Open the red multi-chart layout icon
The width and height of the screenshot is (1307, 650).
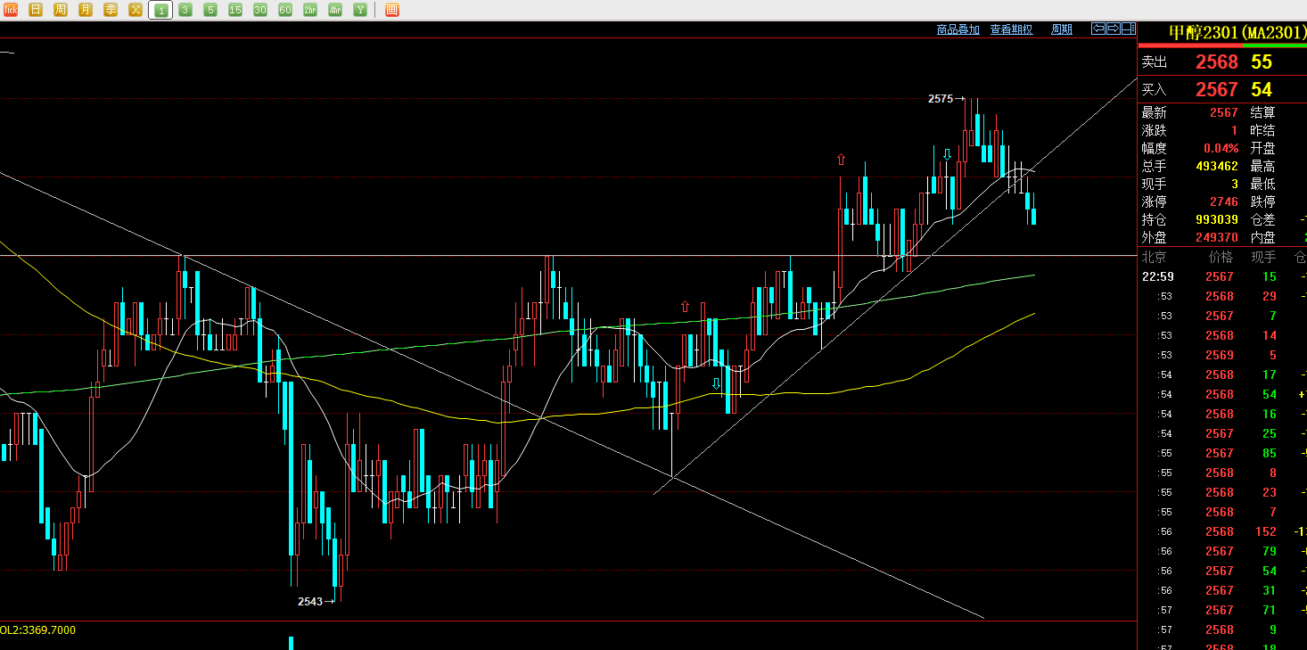tap(391, 10)
